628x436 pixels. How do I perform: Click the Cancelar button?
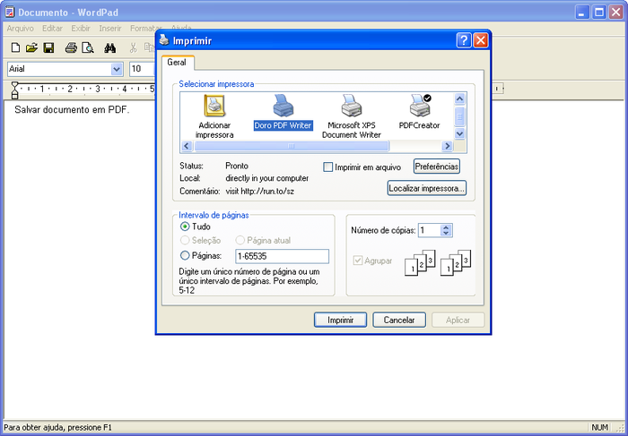[x=399, y=320]
